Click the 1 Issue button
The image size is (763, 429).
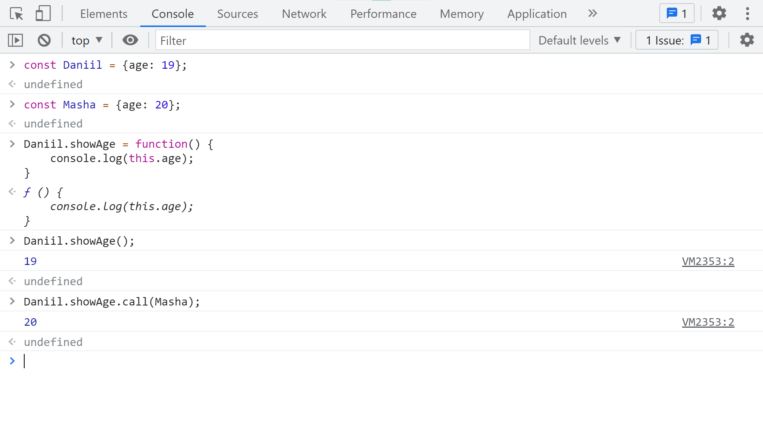(x=677, y=40)
